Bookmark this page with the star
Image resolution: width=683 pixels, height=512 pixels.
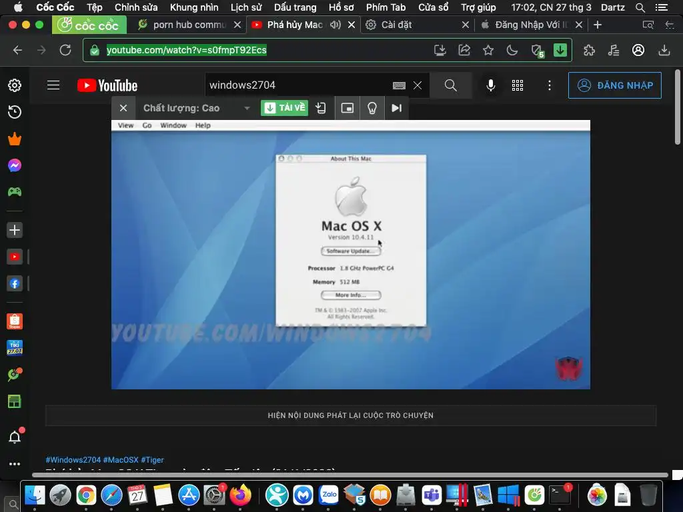click(488, 50)
